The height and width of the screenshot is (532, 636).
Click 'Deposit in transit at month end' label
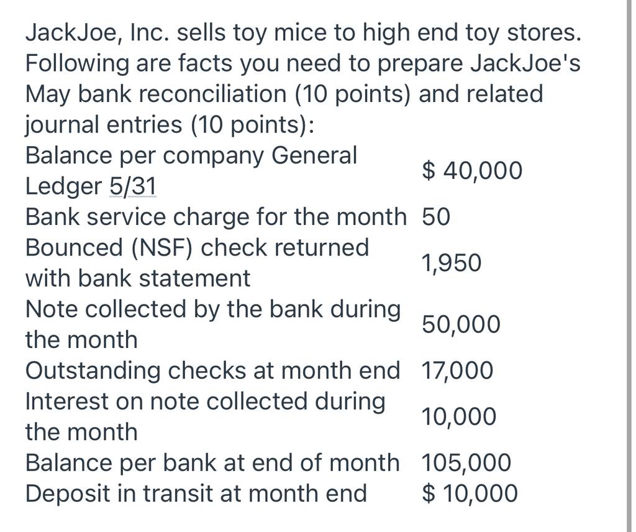[196, 493]
